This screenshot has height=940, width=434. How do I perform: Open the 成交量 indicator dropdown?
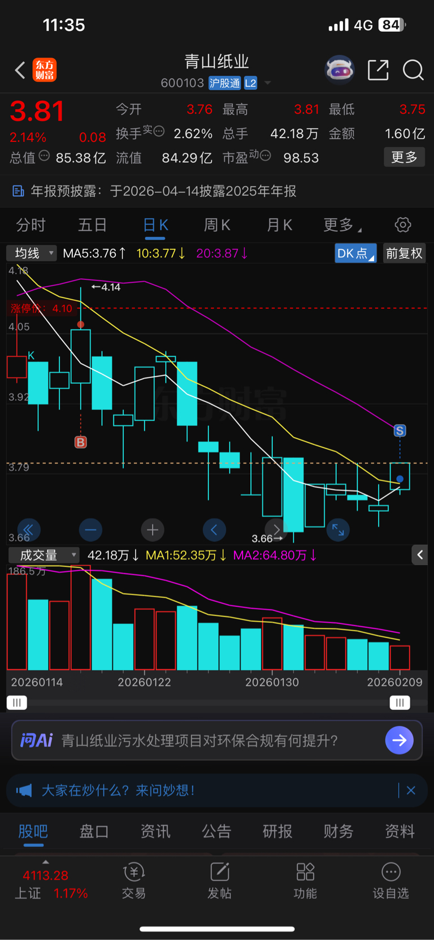(x=44, y=555)
